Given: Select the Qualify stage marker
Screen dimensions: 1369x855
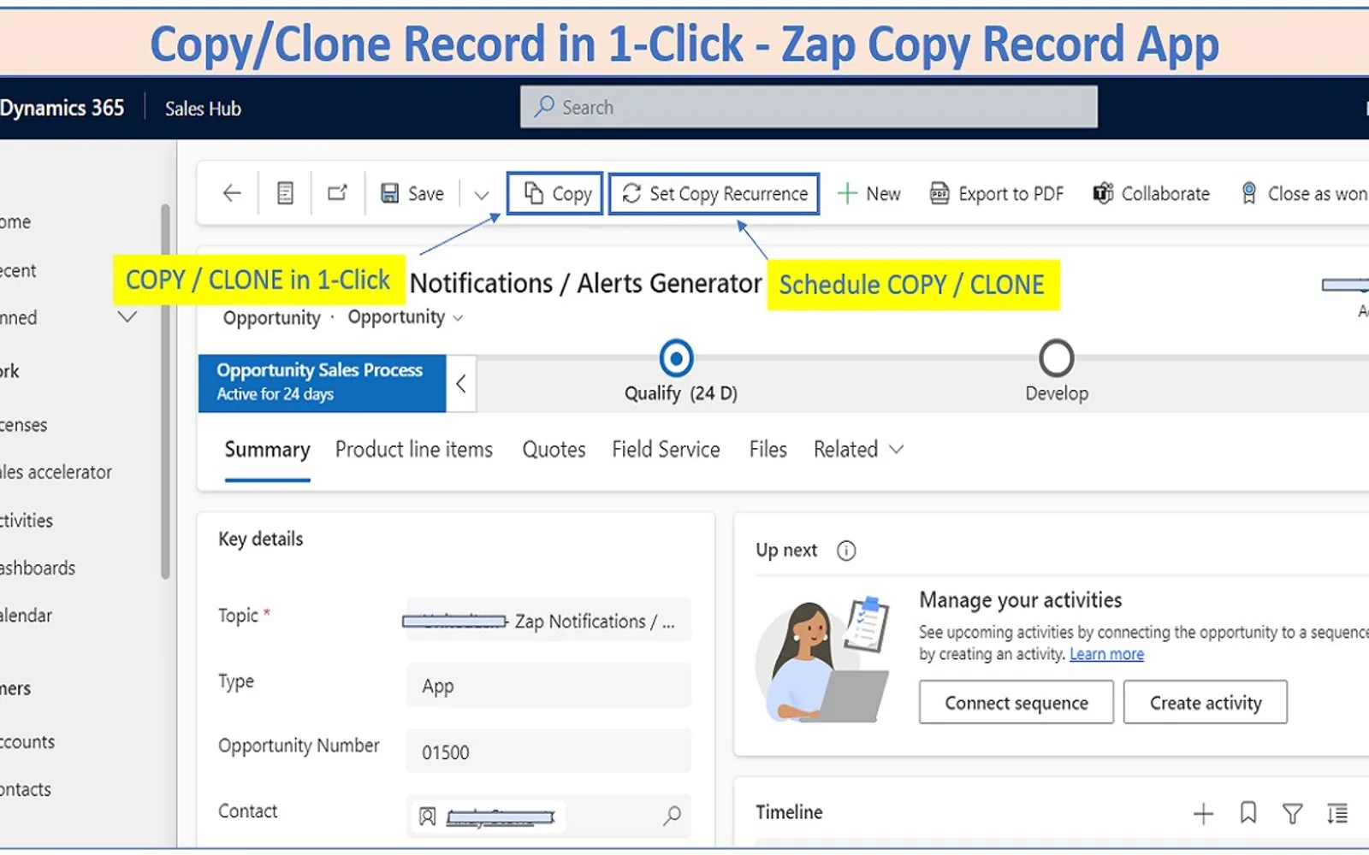Looking at the screenshot, I should pos(676,358).
